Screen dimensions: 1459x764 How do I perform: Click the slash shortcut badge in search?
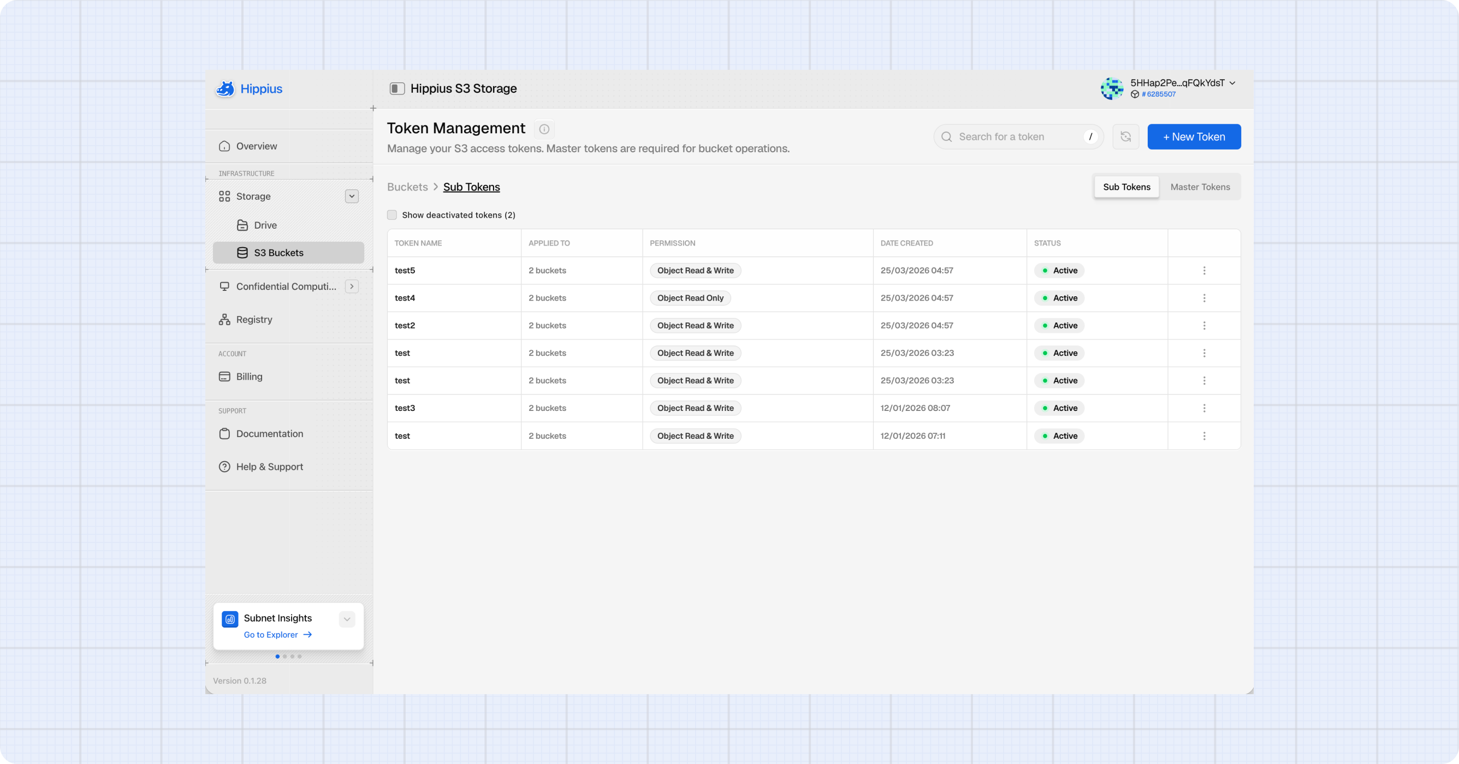click(1090, 137)
